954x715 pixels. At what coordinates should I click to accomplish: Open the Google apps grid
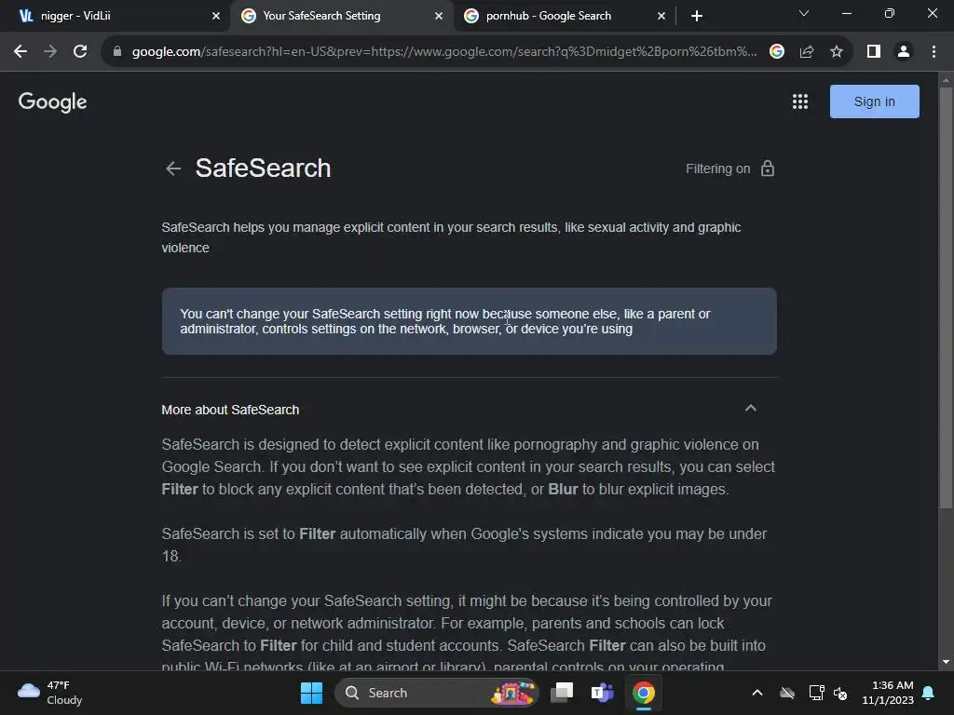(800, 101)
